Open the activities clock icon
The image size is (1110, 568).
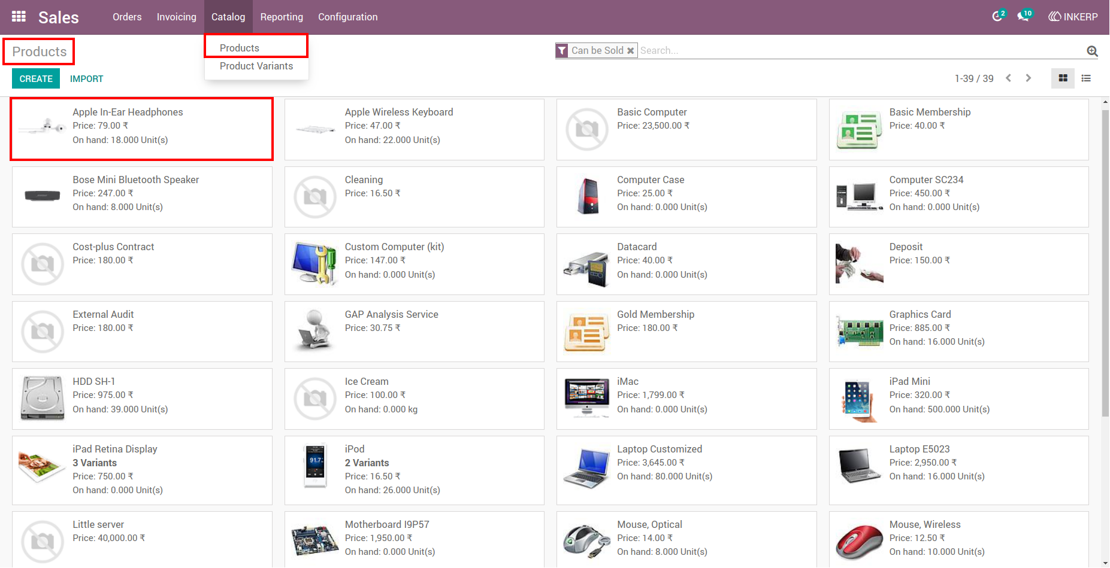coord(998,16)
